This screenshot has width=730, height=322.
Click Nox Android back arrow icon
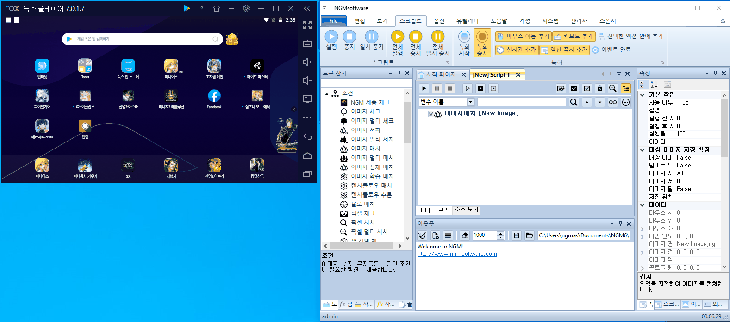click(307, 136)
